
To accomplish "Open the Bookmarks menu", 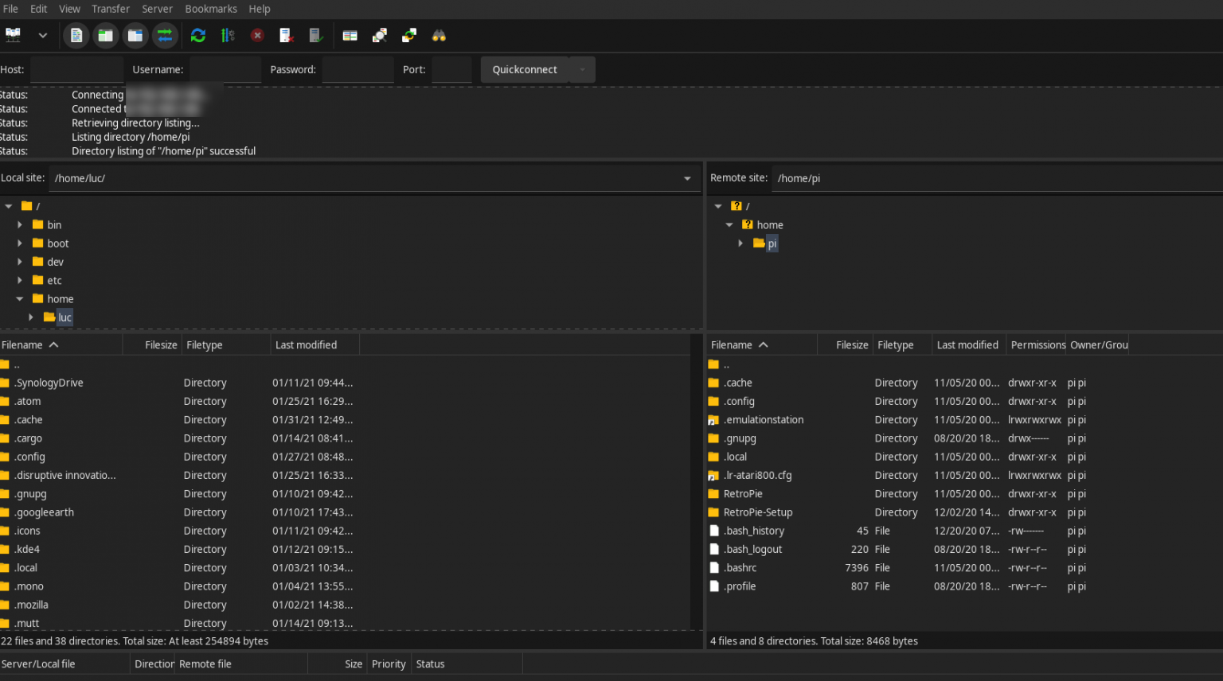I will tap(211, 9).
